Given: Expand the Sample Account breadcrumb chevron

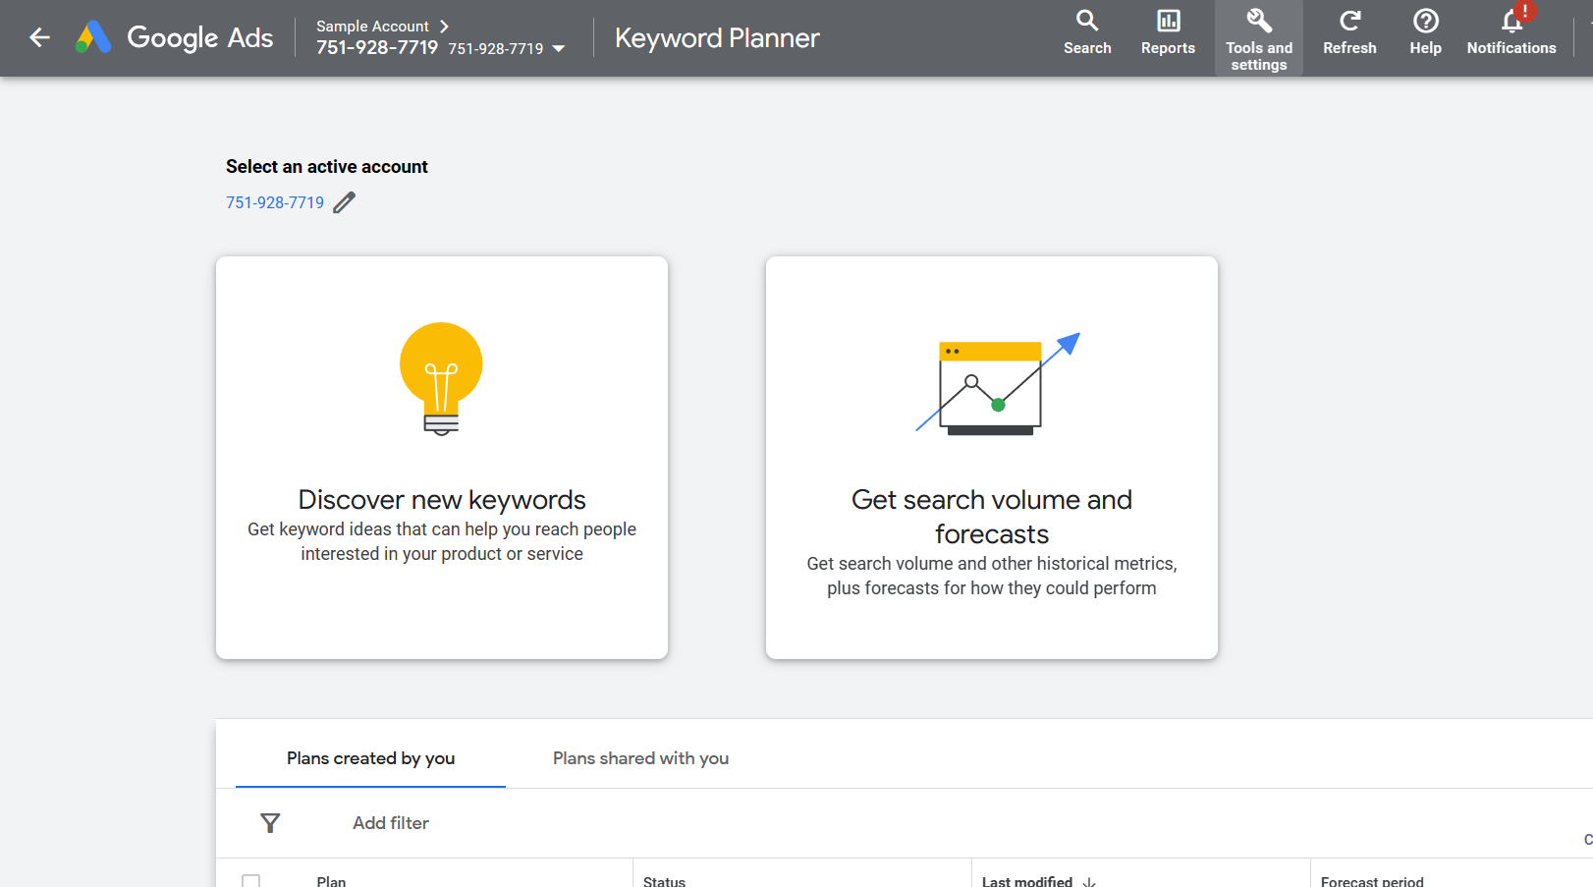Looking at the screenshot, I should pos(444,27).
